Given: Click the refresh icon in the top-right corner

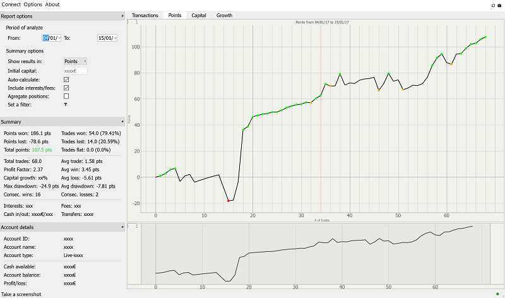Looking at the screenshot, I should pos(493,6).
